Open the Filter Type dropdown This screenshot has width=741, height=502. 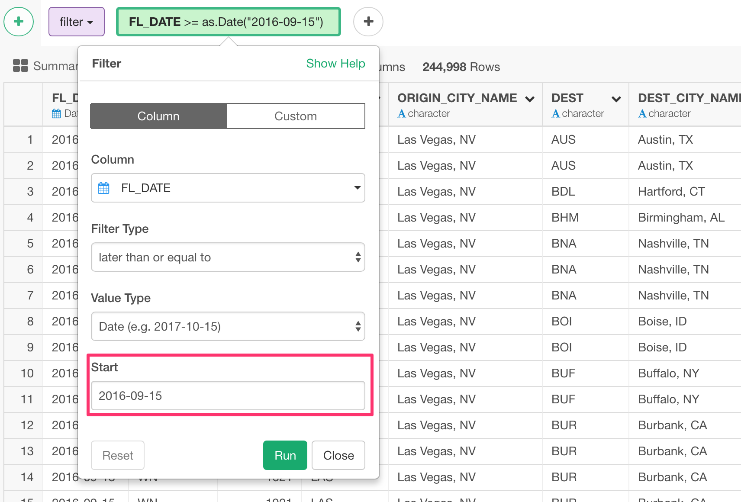[x=228, y=257]
